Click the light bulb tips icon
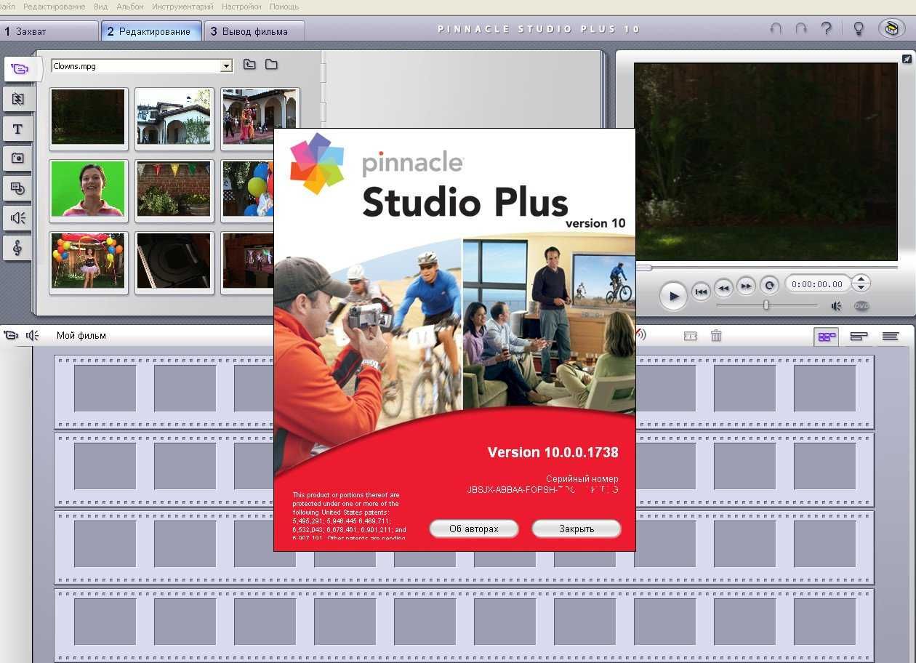The width and height of the screenshot is (916, 663). pos(859,29)
